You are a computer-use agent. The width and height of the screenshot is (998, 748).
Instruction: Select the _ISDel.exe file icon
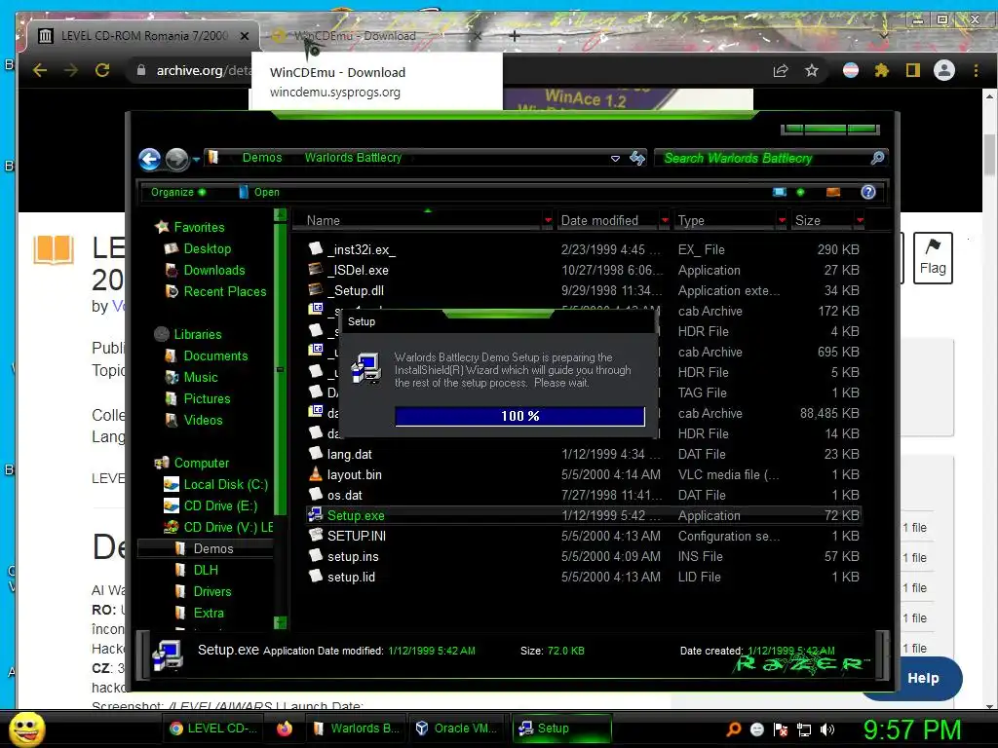pyautogui.click(x=315, y=270)
